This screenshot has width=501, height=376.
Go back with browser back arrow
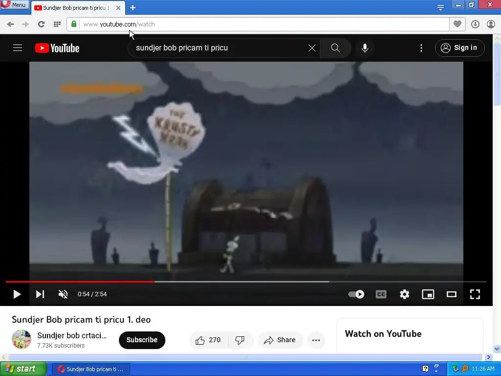(x=10, y=24)
